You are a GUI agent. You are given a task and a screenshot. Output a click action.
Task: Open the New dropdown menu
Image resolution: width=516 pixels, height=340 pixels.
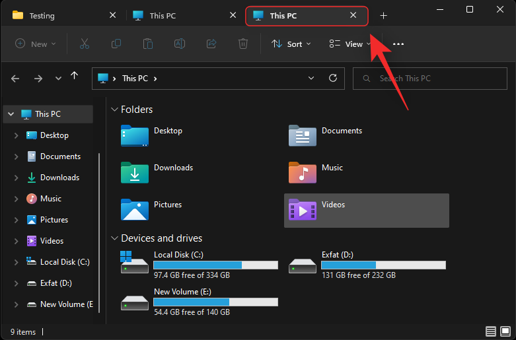coord(36,44)
